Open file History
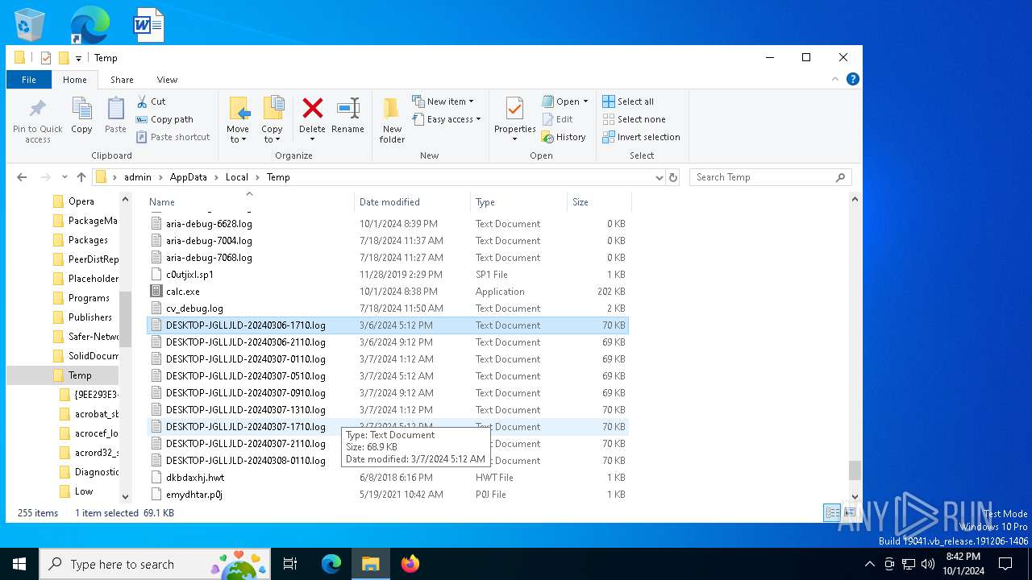1032x580 pixels. (563, 137)
